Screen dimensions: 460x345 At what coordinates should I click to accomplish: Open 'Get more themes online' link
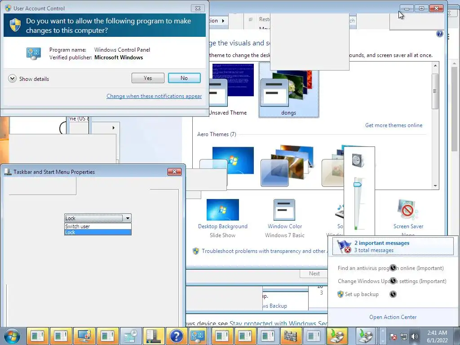(x=394, y=125)
